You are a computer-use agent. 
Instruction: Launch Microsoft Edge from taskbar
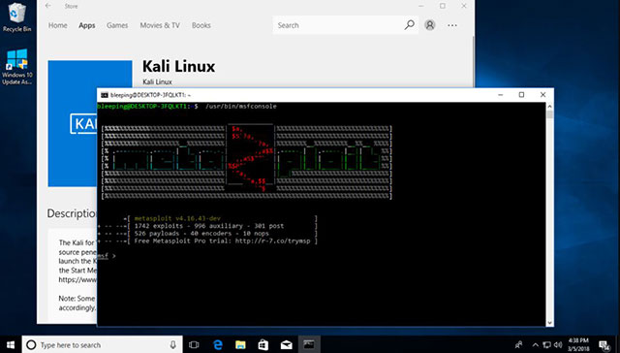click(x=217, y=344)
